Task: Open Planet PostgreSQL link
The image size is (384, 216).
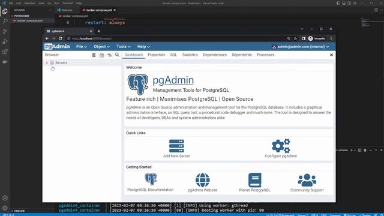Action: point(254,182)
